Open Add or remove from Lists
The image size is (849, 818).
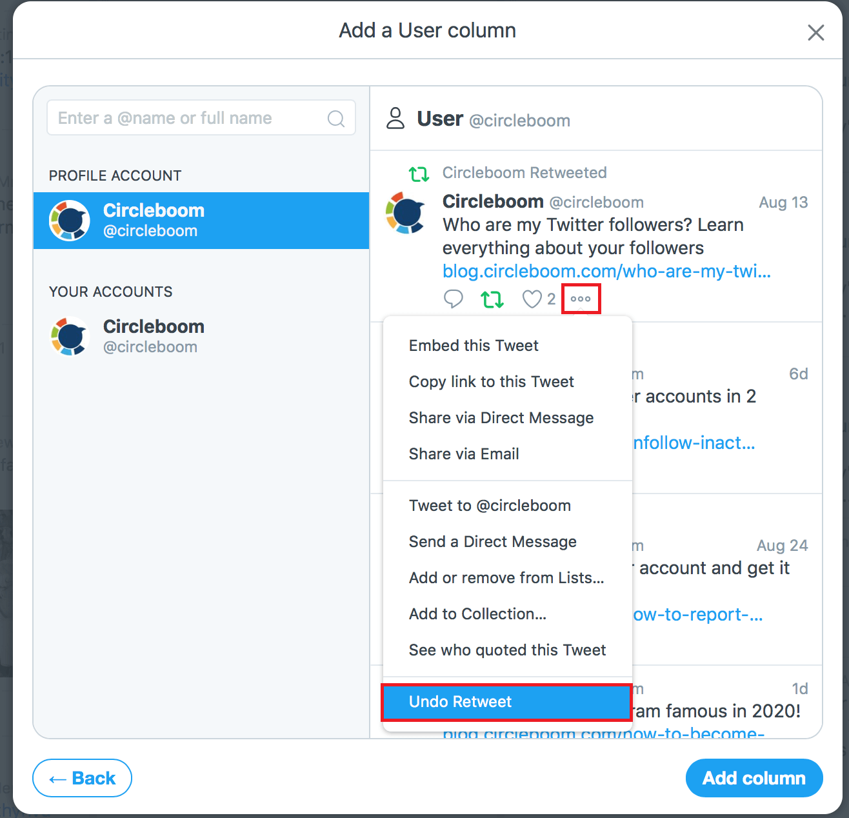506,577
